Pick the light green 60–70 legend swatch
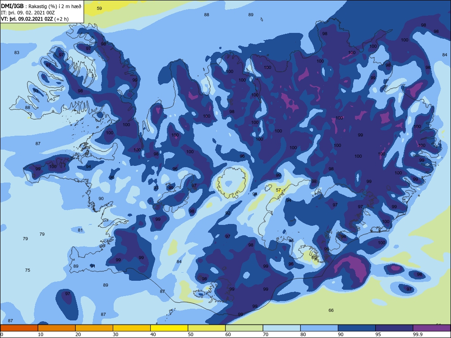451x338 pixels. click(244, 328)
